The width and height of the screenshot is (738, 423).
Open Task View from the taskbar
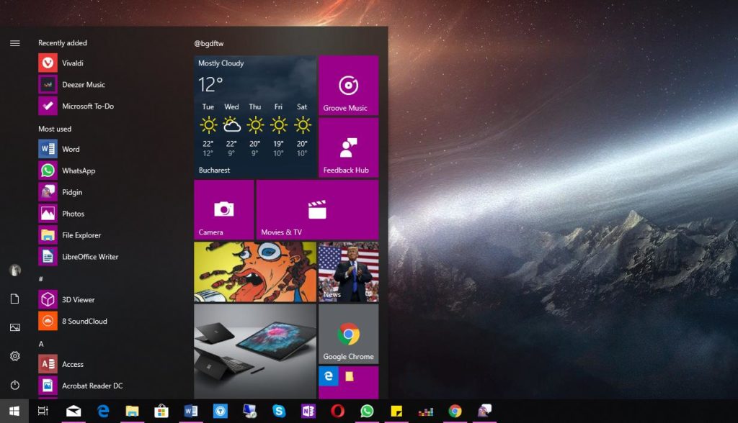point(43,411)
